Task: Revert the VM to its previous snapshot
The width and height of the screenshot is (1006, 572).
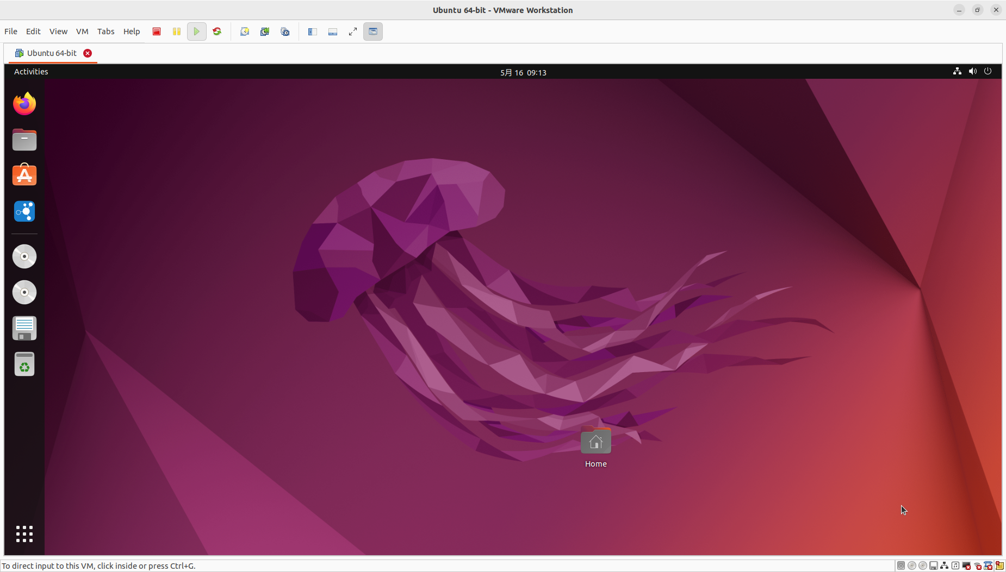Action: click(265, 32)
